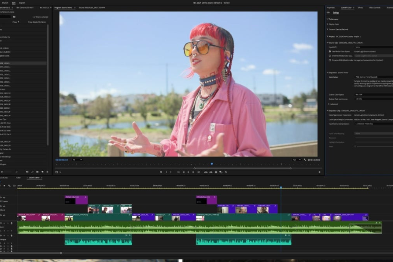
Task: Expand the Display Color section
Action: [327, 24]
